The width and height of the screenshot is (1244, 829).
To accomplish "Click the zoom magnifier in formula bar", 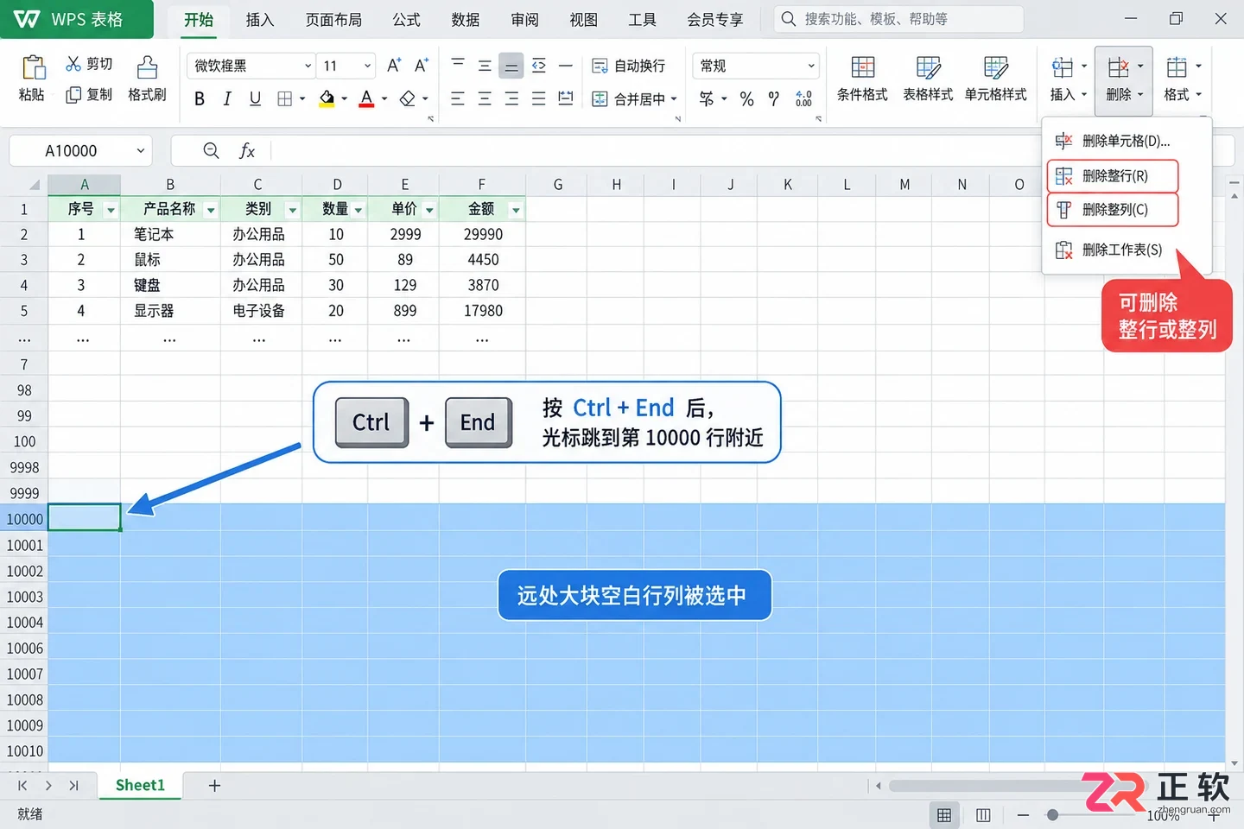I will click(x=211, y=150).
